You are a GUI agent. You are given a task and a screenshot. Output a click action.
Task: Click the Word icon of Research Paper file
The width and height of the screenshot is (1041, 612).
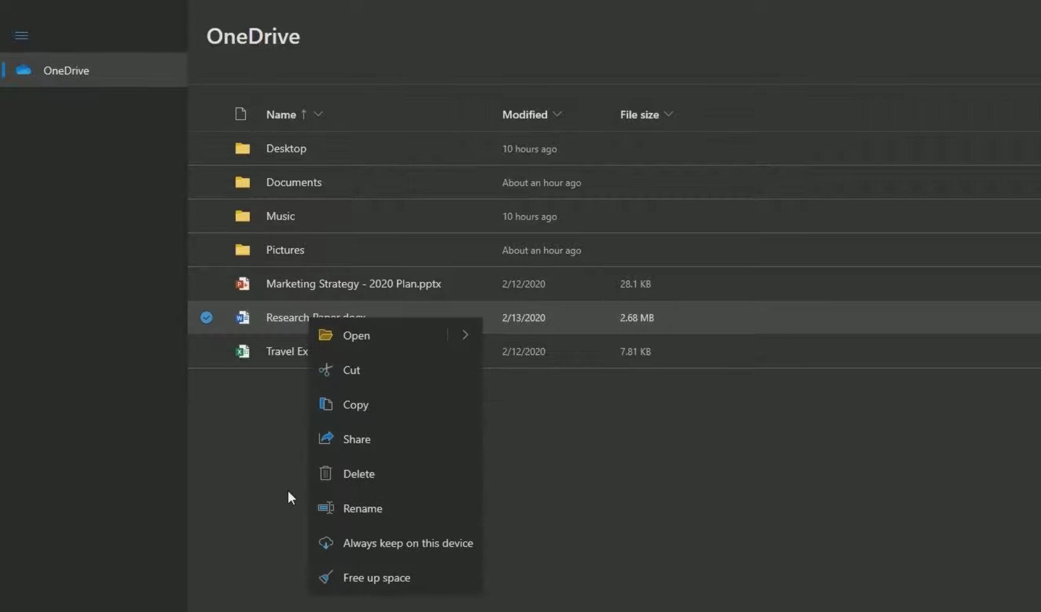[x=243, y=317]
